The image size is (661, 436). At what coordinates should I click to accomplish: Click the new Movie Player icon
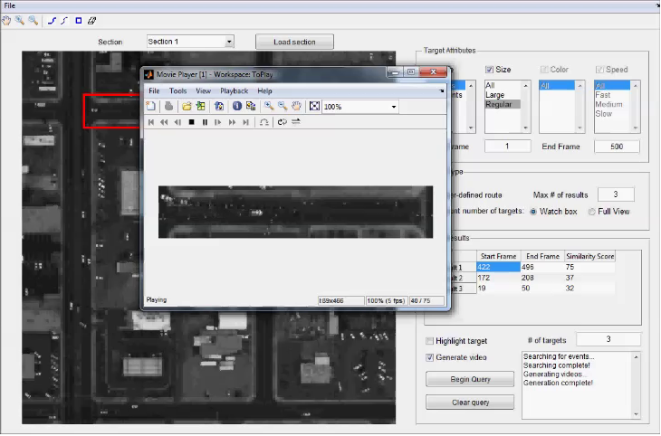coord(152,106)
